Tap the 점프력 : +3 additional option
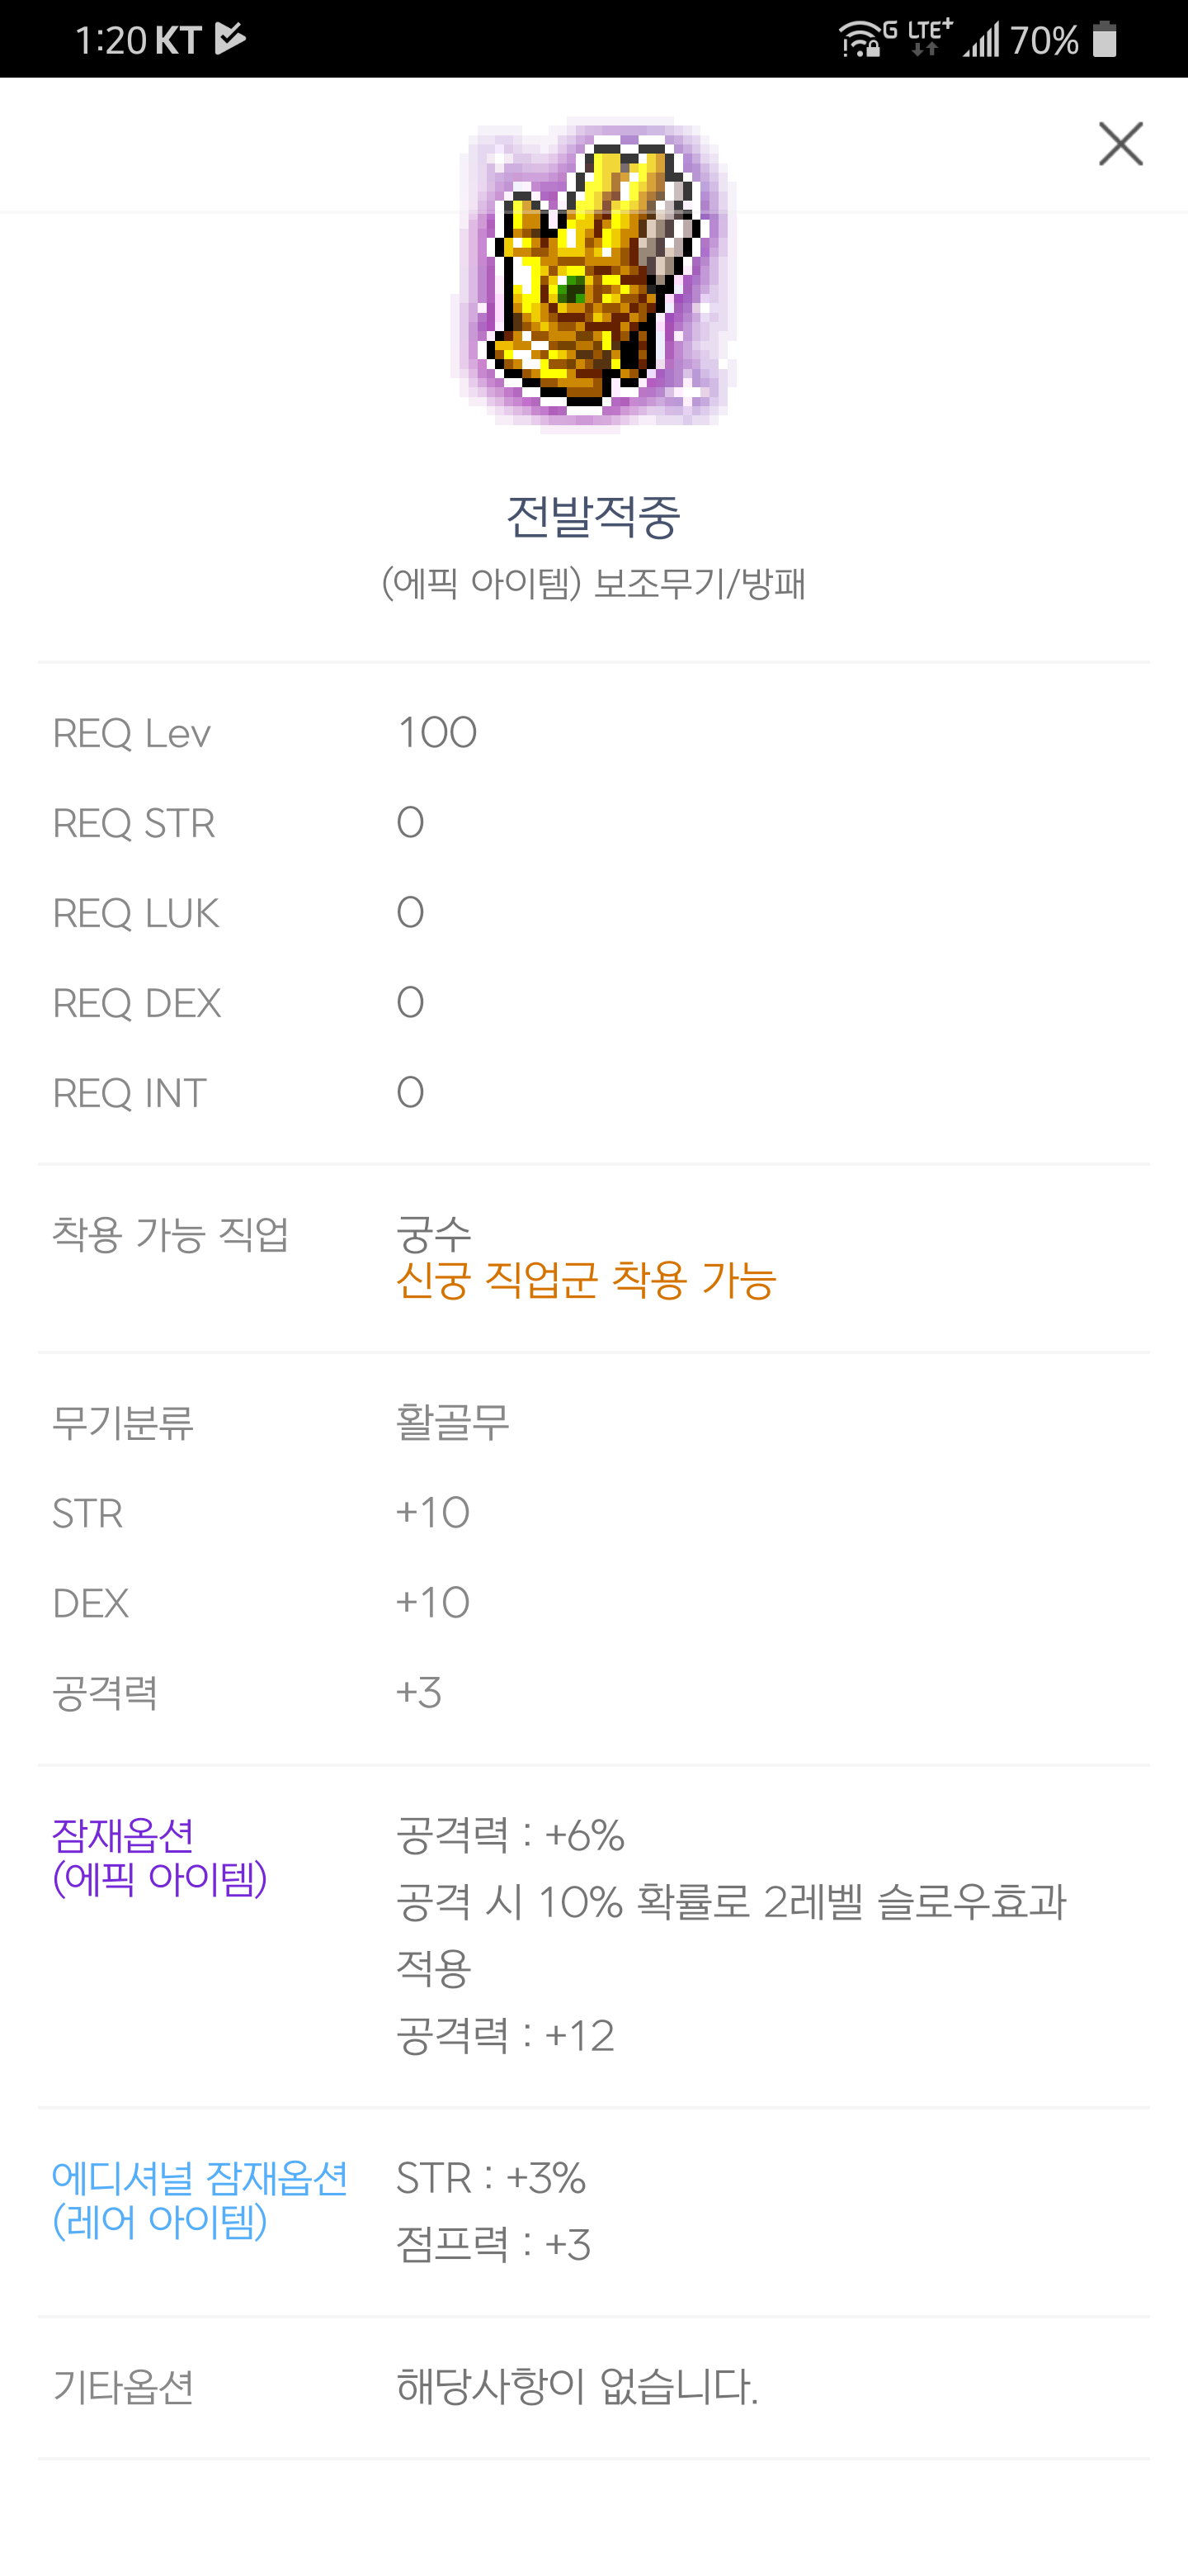This screenshot has height=2576, width=1188. pos(493,2245)
